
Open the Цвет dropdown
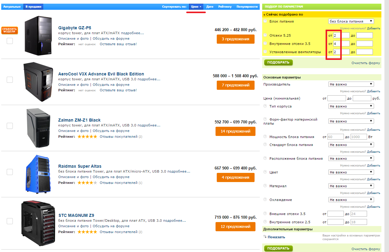tap(351, 172)
